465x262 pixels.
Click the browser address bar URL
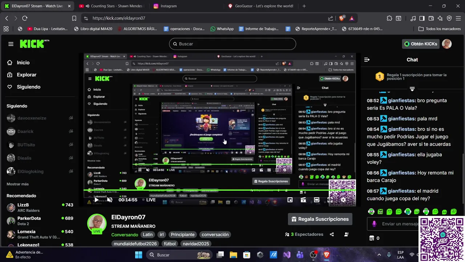click(119, 18)
